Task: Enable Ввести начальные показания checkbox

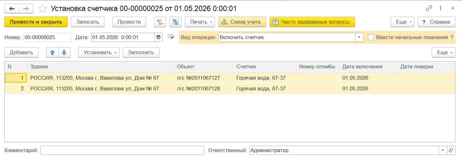Action: coord(371,37)
